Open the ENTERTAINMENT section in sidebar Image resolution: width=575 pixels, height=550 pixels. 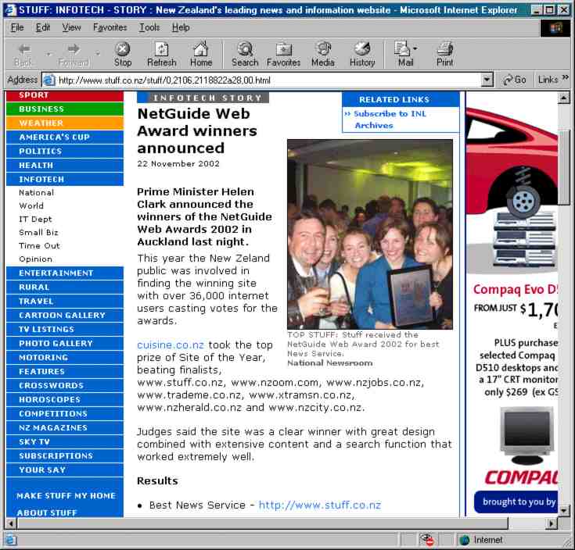(56, 273)
